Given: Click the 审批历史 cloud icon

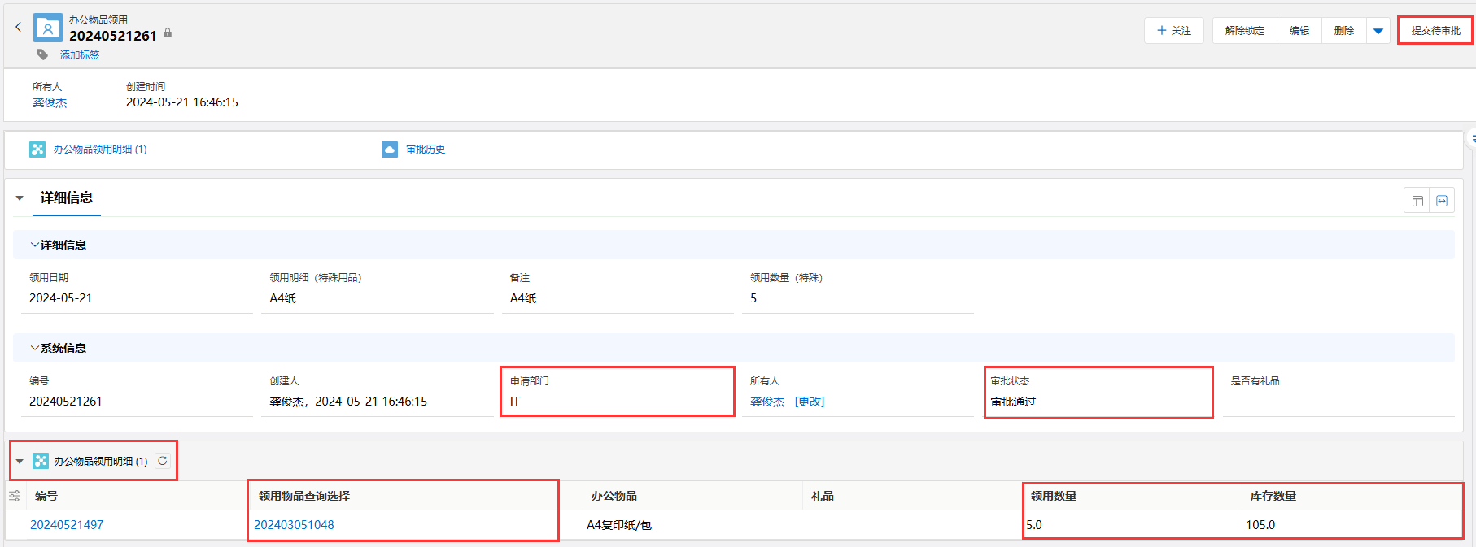Looking at the screenshot, I should pyautogui.click(x=390, y=150).
